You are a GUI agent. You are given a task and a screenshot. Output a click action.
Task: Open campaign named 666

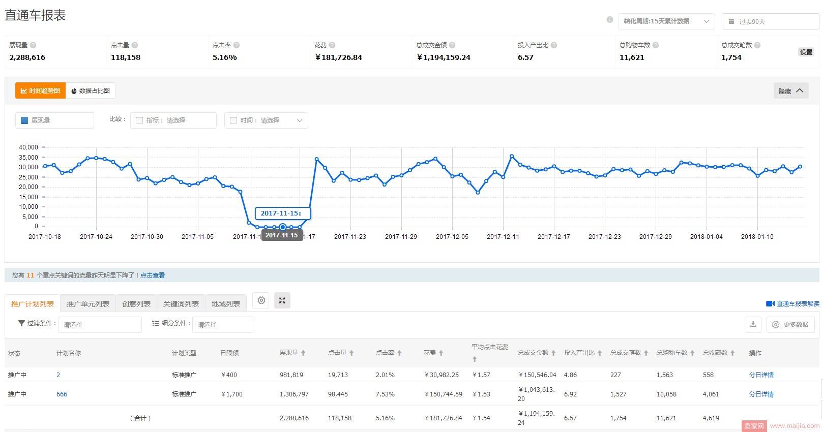[62, 394]
